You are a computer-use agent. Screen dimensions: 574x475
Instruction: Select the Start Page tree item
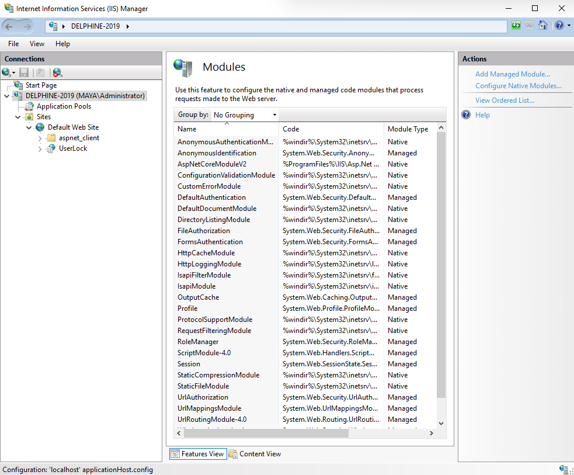click(x=41, y=85)
